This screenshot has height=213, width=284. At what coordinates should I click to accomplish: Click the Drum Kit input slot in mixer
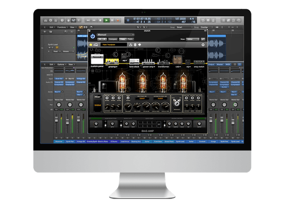tap(59, 79)
